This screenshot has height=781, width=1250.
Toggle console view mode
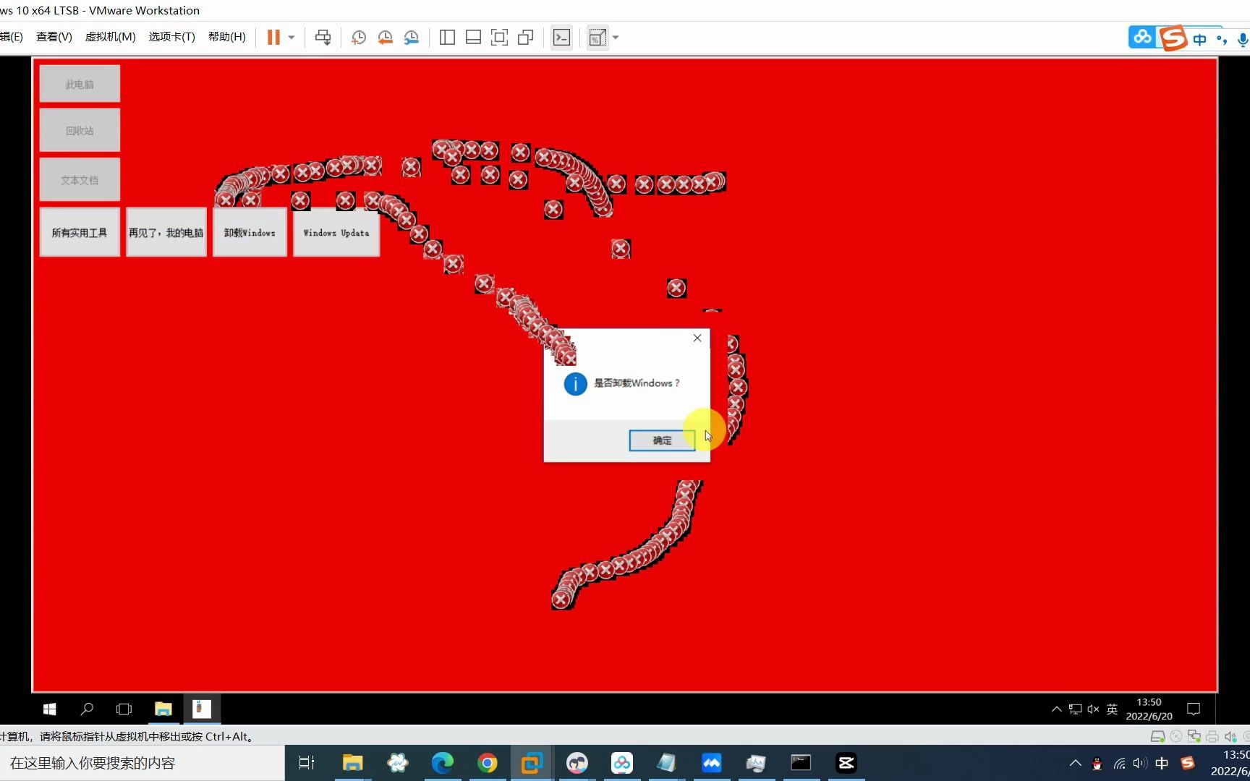click(x=562, y=37)
